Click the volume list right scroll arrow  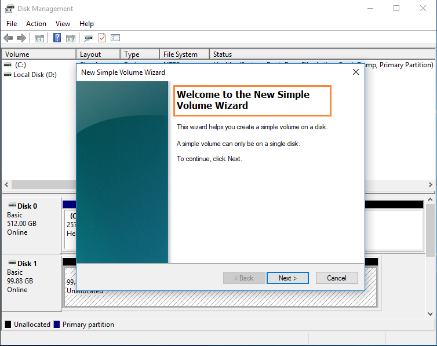(x=430, y=184)
